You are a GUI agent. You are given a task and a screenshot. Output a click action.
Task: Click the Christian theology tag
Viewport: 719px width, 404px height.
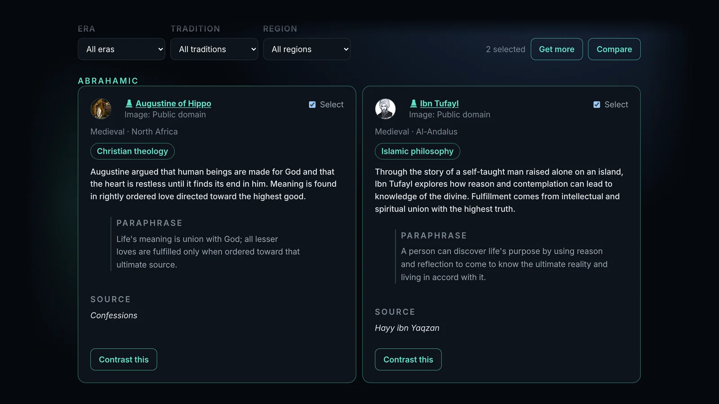(133, 151)
